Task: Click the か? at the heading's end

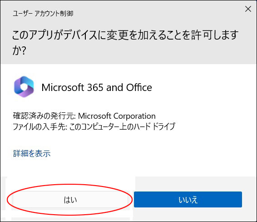Action: tap(19, 50)
